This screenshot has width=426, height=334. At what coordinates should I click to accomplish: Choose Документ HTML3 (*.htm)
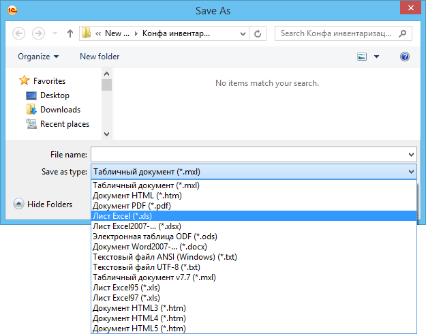pos(254,308)
